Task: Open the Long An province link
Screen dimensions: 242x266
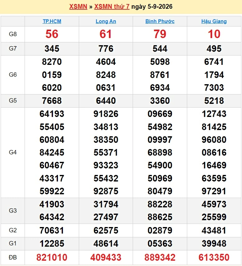Action: click(x=106, y=22)
